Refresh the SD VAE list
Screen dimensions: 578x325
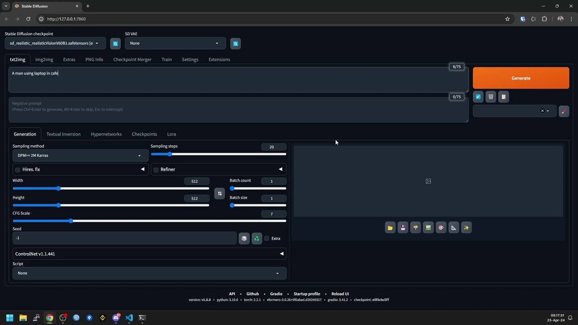[235, 43]
